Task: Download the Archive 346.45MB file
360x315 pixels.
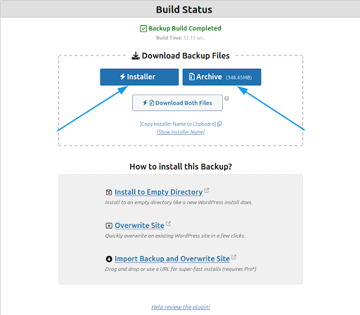Action: pyautogui.click(x=221, y=77)
